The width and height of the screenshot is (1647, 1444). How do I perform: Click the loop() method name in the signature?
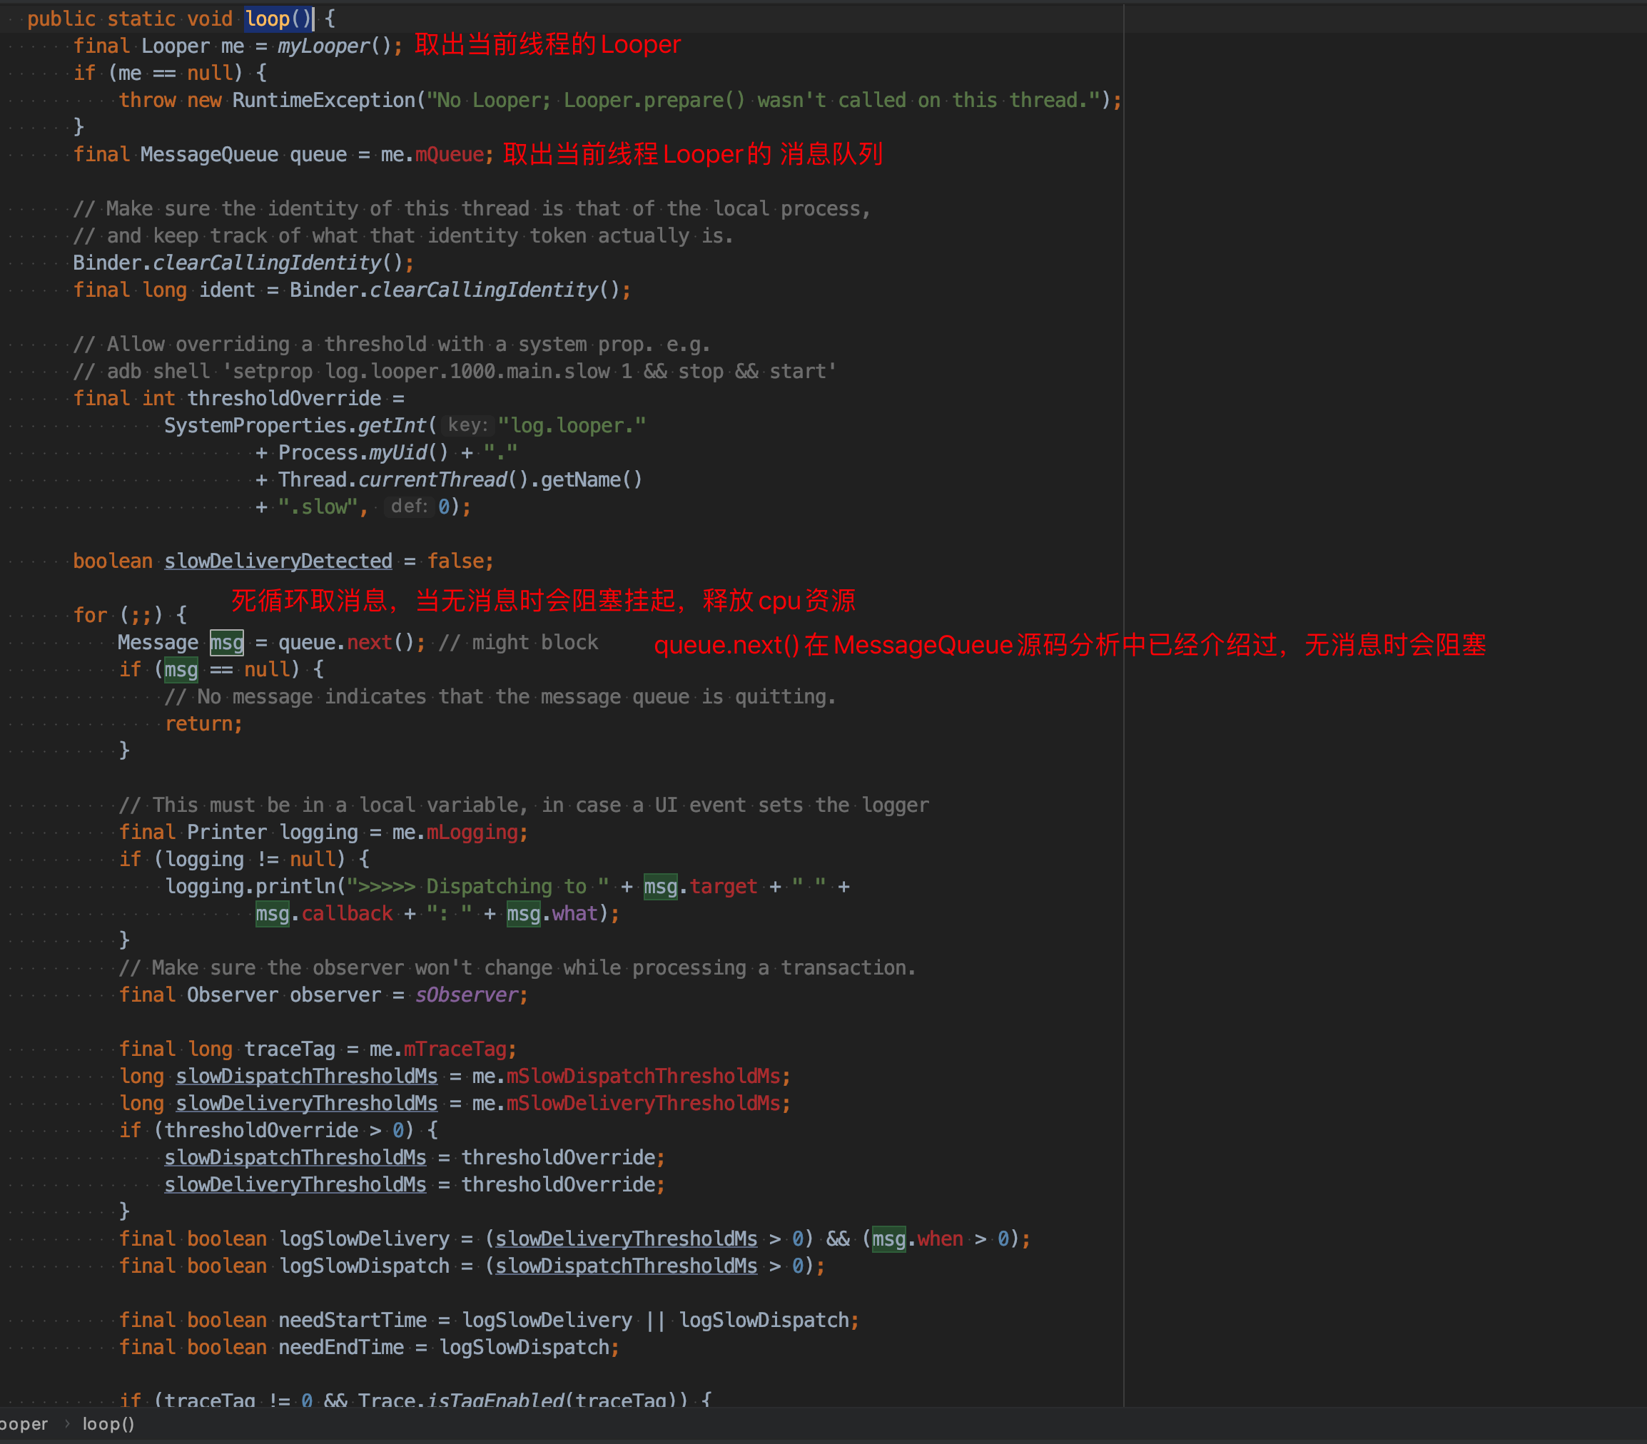point(278,19)
